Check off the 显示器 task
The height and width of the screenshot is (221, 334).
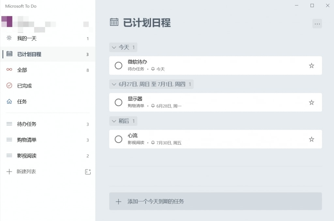[x=118, y=102]
